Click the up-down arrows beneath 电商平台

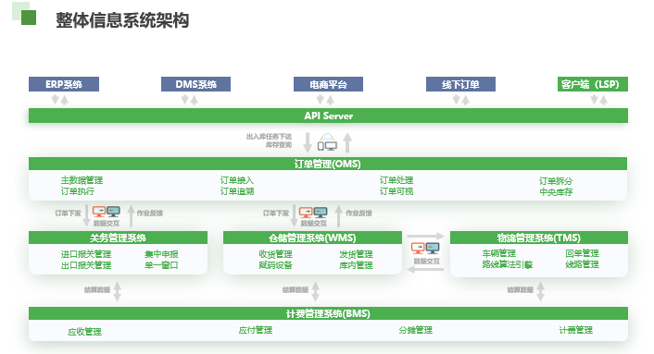pos(325,100)
